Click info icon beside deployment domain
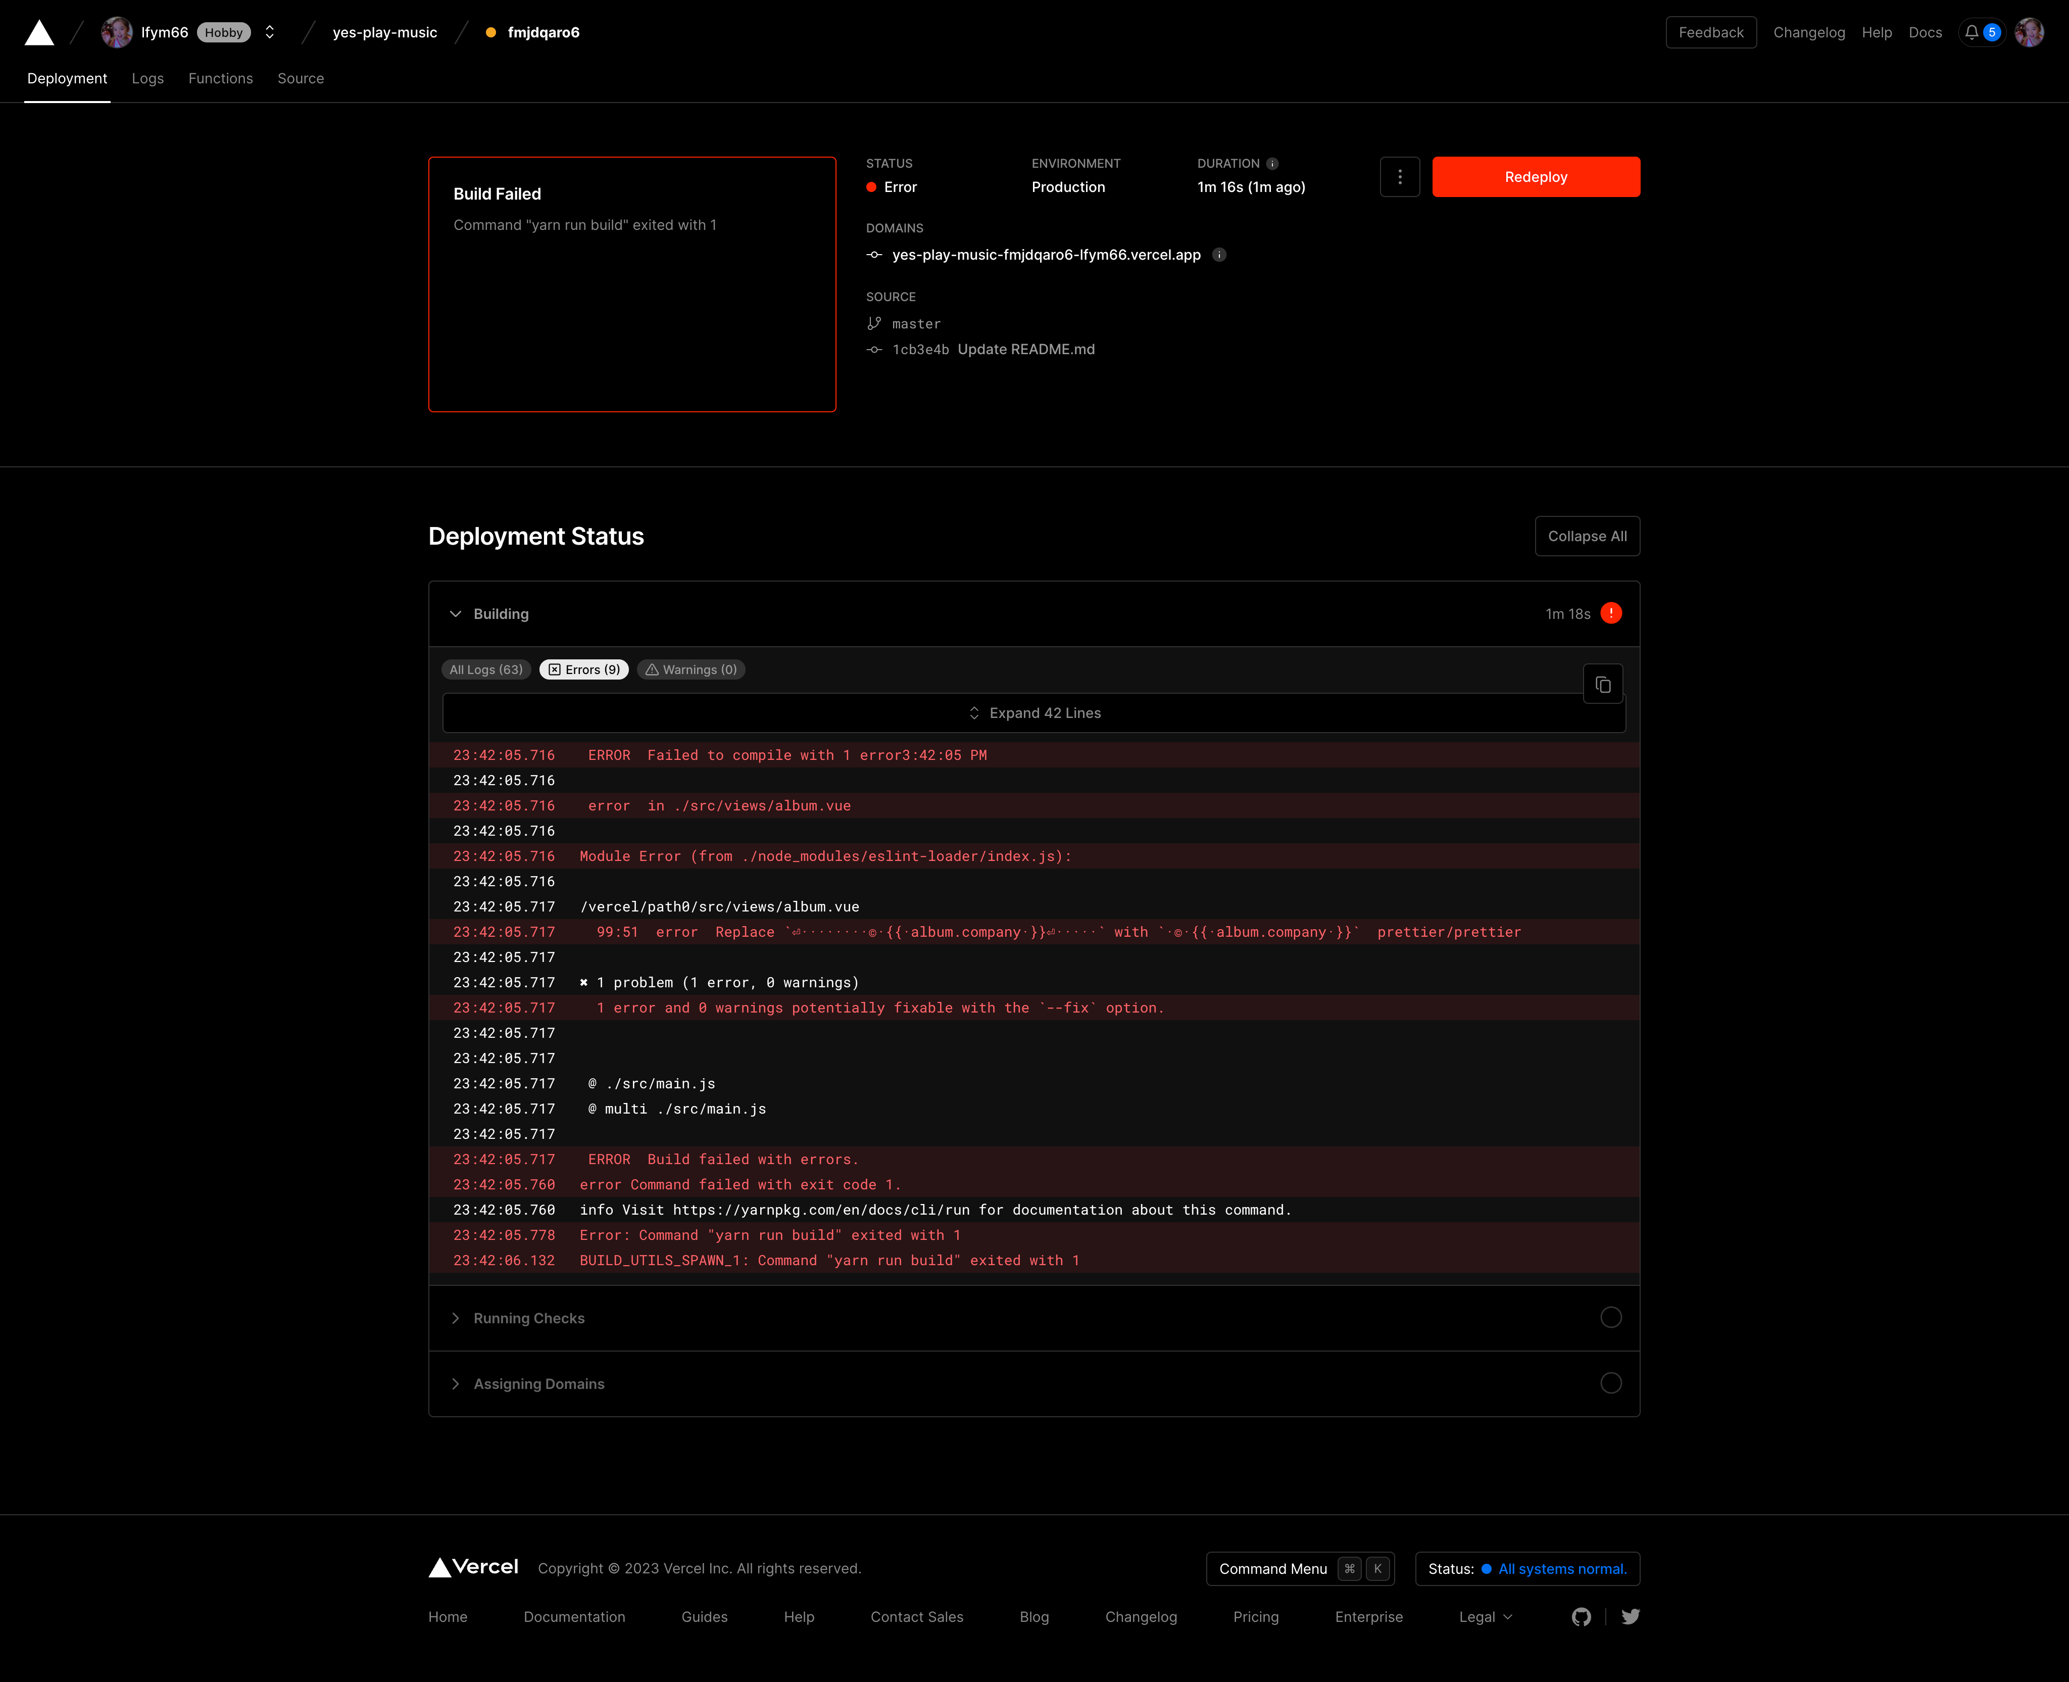 (1219, 255)
